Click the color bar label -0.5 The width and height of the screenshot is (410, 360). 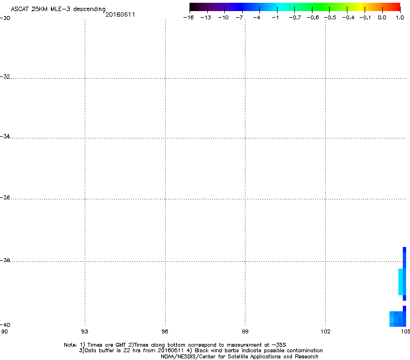(330, 18)
